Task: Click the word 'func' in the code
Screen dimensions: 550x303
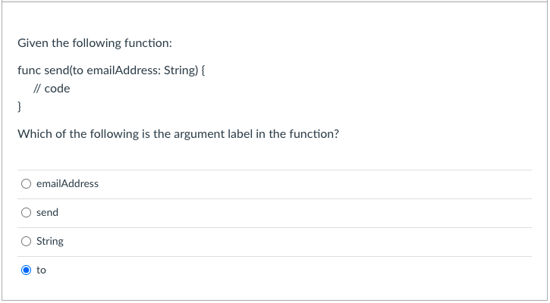Action: 29,70
